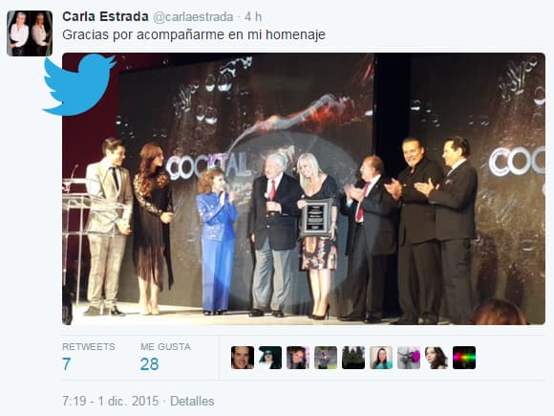Screen dimensions: 554x416
Task: Open the liker avatar with purple flower
Action: tap(409, 358)
